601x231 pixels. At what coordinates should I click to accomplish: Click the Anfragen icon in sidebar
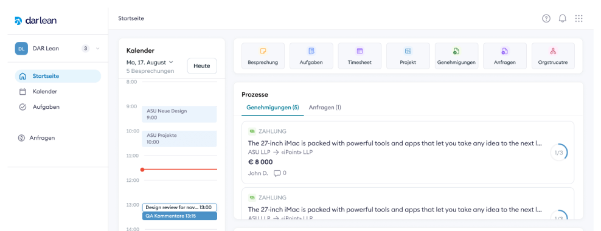21,138
